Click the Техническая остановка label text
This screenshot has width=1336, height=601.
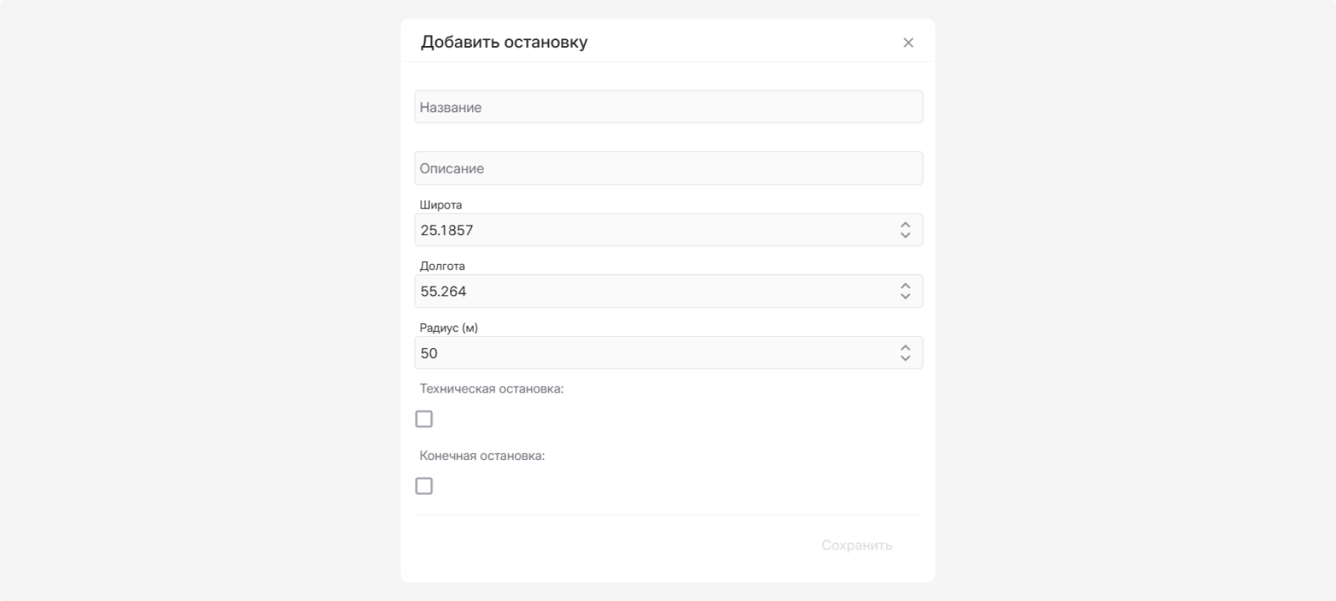(491, 389)
